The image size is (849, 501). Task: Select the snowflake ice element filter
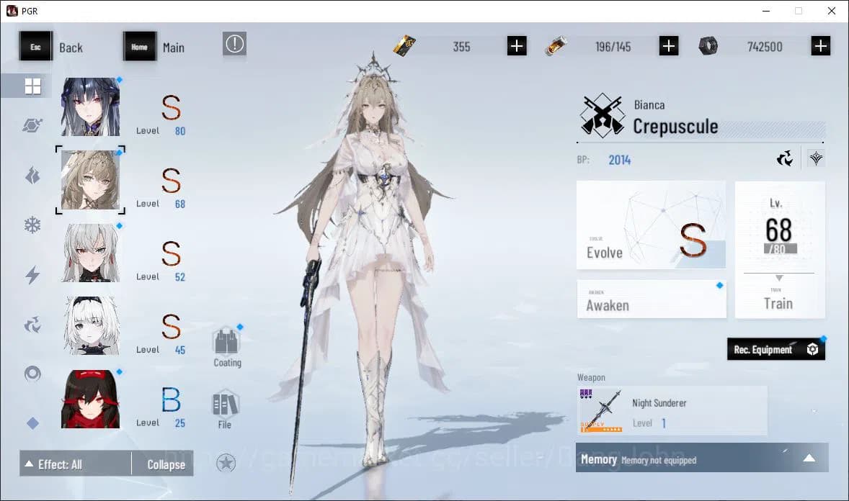click(32, 224)
